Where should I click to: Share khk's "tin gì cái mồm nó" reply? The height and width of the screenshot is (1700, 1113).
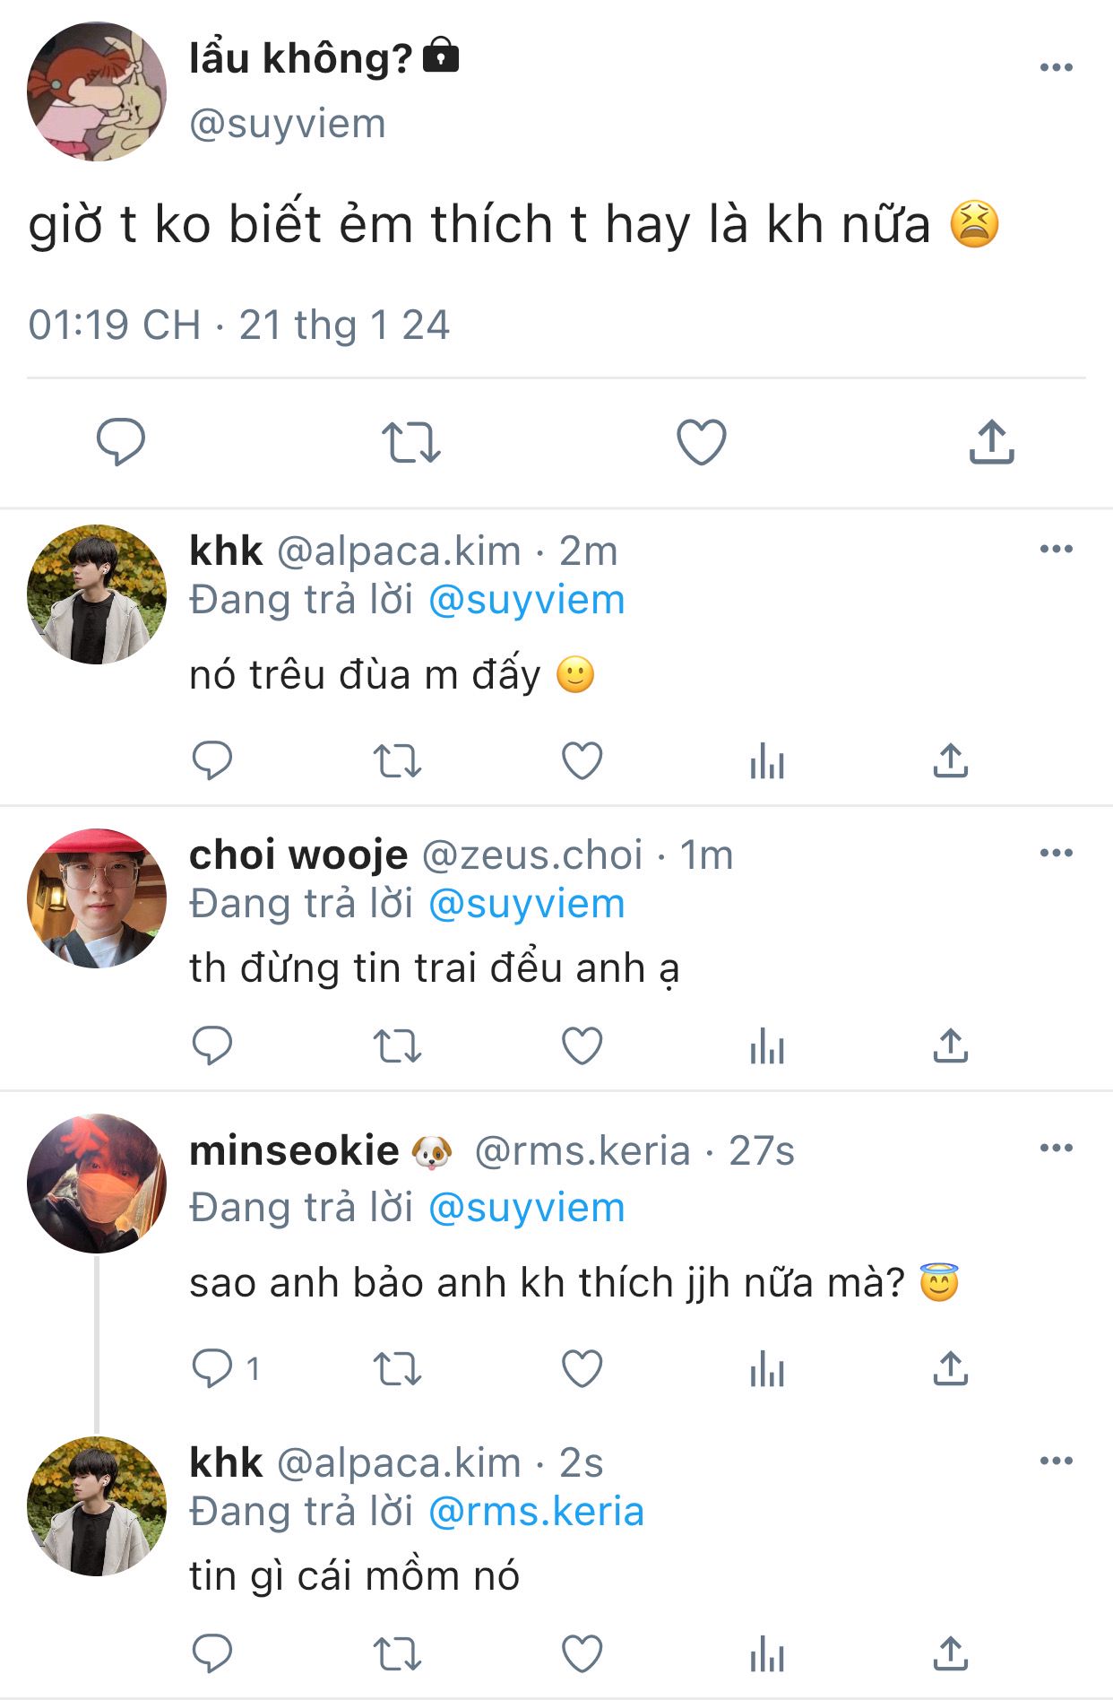point(950,1654)
